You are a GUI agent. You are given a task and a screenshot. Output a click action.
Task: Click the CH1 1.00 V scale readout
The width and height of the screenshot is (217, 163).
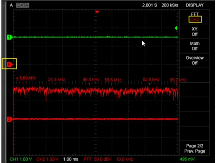(x=21, y=159)
